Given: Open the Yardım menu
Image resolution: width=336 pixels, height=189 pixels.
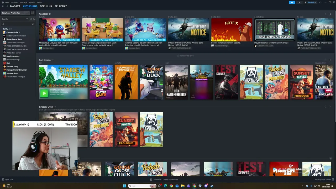Looking at the screenshot, I should click(39, 2).
